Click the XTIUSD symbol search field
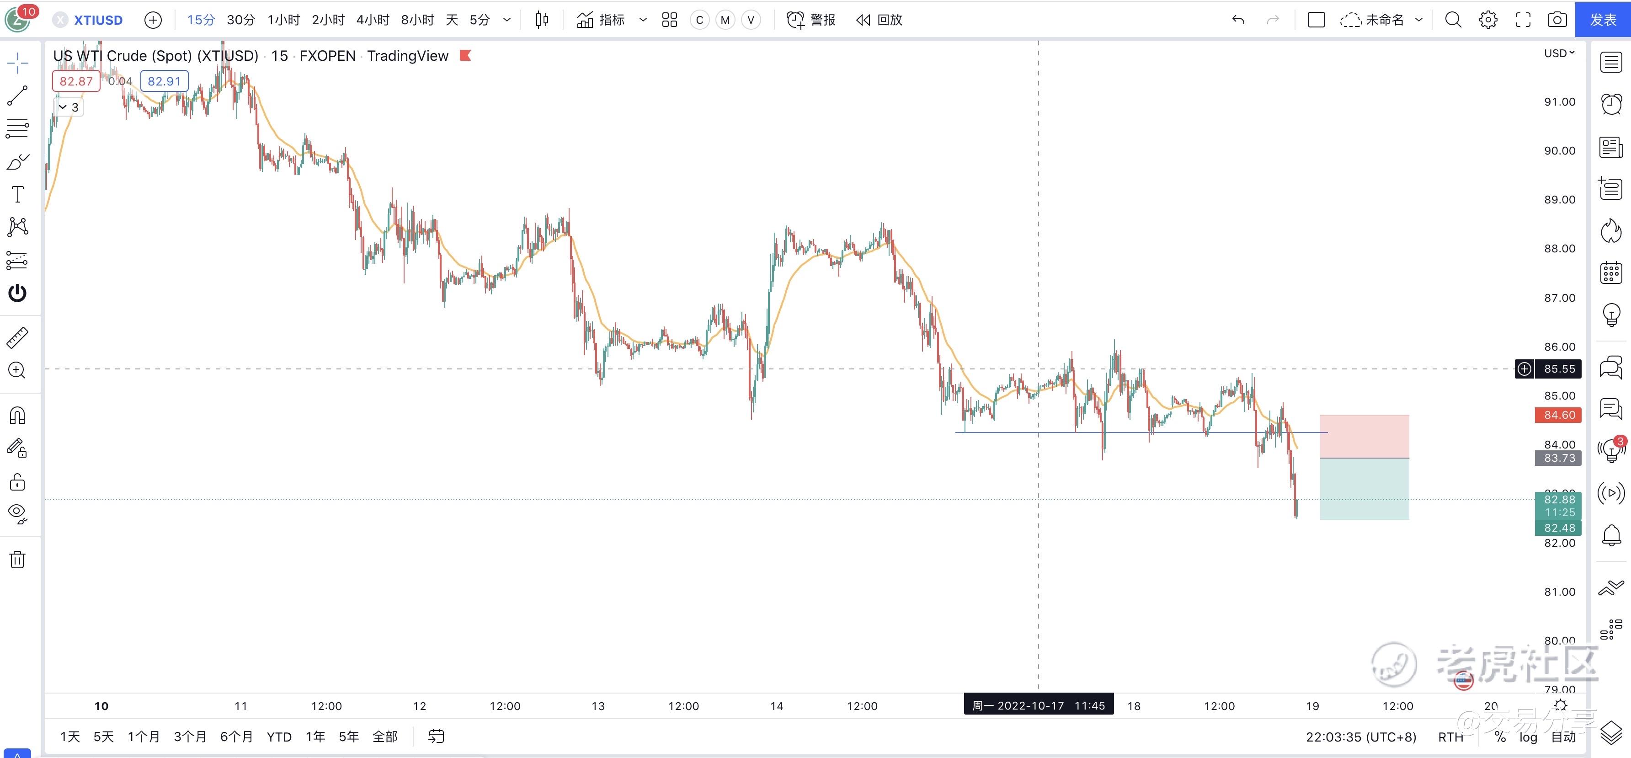The height and width of the screenshot is (758, 1631). [98, 20]
